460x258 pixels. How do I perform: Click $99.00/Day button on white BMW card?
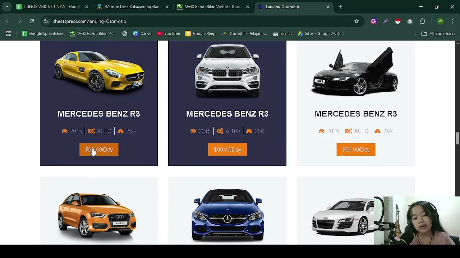(x=227, y=149)
